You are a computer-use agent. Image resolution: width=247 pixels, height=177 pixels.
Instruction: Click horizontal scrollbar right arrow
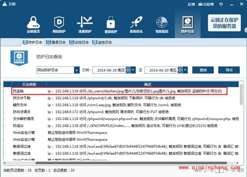[237, 163]
